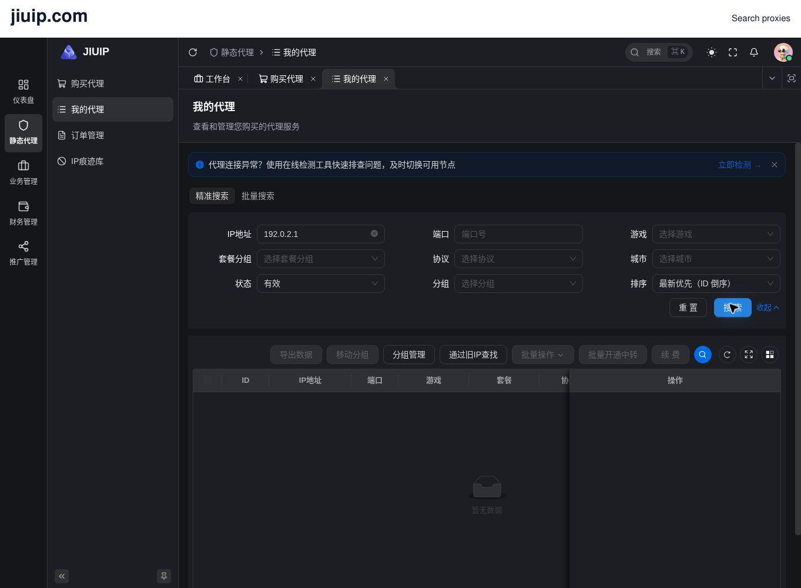
Task: Click the 端口 input field
Action: (x=518, y=234)
